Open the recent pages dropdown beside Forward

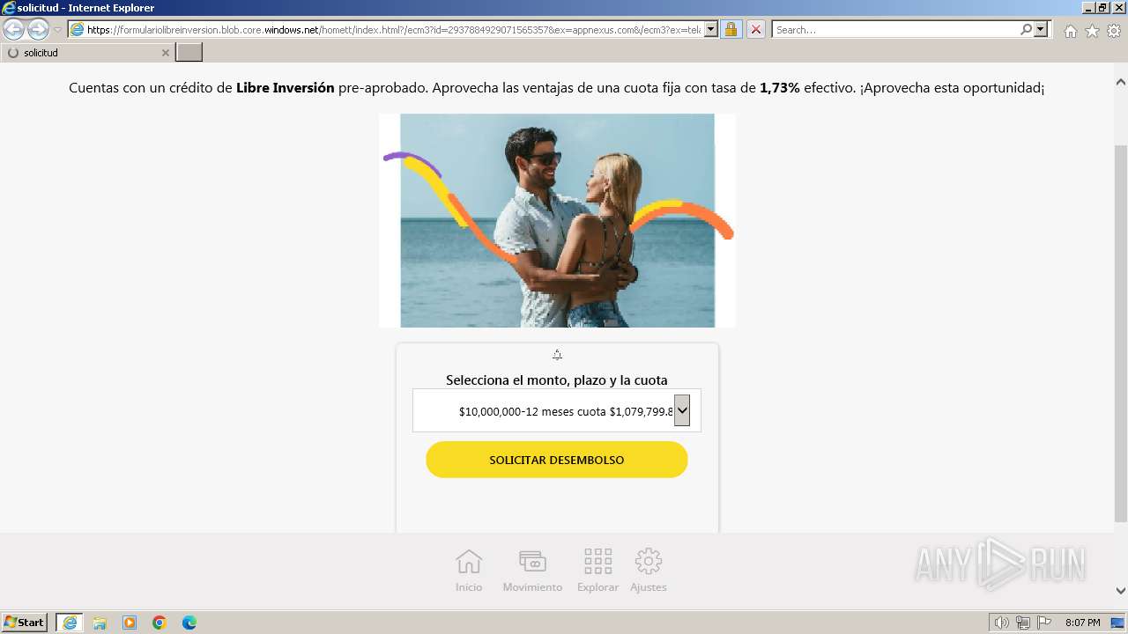point(58,30)
